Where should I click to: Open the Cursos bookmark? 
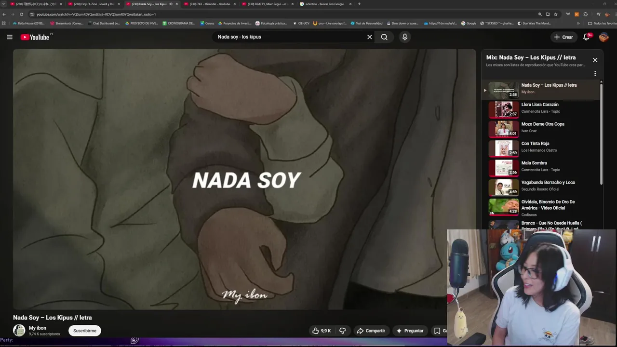(x=207, y=23)
